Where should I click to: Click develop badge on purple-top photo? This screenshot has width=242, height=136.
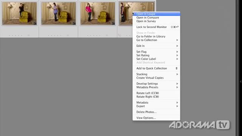pyautogui.click(x=74, y=23)
